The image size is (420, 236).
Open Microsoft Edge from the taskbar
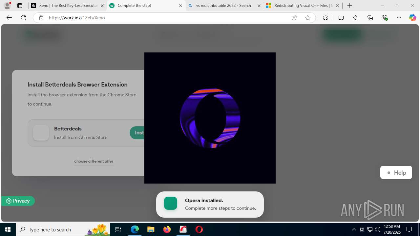click(x=135, y=229)
